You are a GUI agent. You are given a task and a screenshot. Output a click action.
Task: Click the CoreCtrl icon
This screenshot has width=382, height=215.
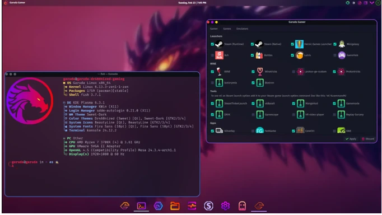[300, 130]
